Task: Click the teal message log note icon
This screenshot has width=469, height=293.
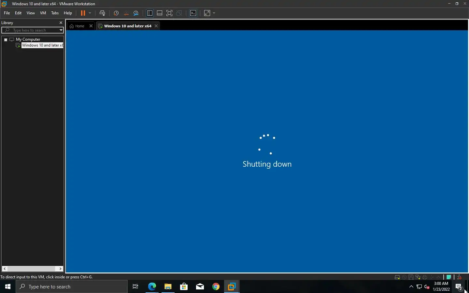Action: [449, 277]
